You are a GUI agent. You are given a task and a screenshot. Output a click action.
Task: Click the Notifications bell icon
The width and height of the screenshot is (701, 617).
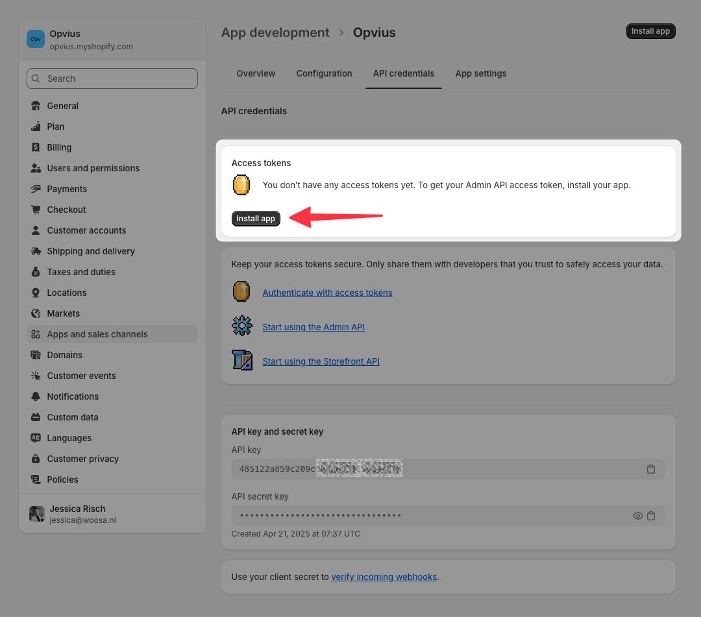point(36,397)
